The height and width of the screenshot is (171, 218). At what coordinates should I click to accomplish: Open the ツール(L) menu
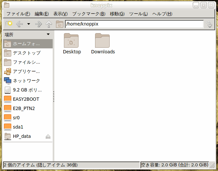pos(138,14)
